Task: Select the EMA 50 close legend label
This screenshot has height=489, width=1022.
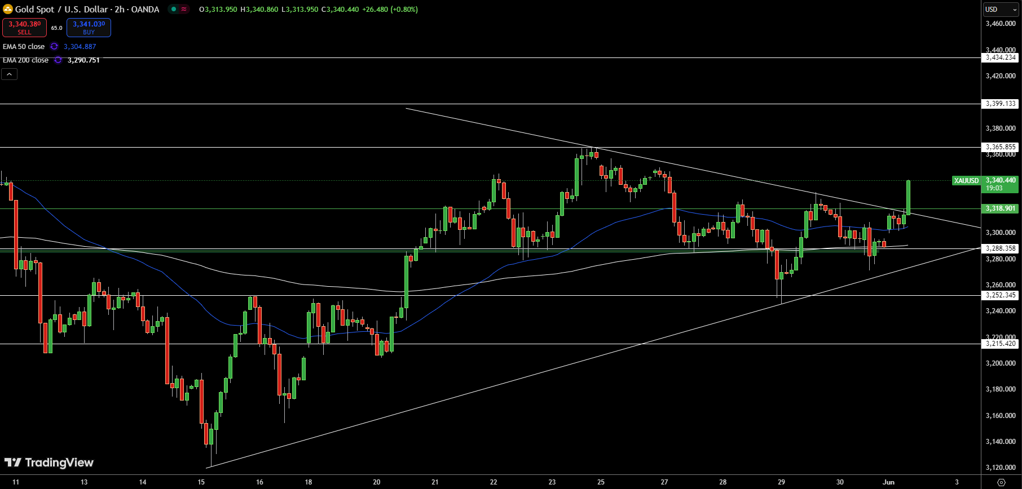Action: [x=24, y=47]
